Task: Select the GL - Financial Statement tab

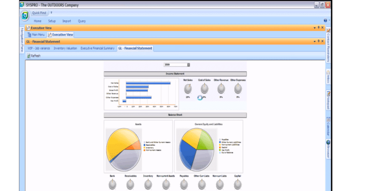Action: pyautogui.click(x=135, y=48)
